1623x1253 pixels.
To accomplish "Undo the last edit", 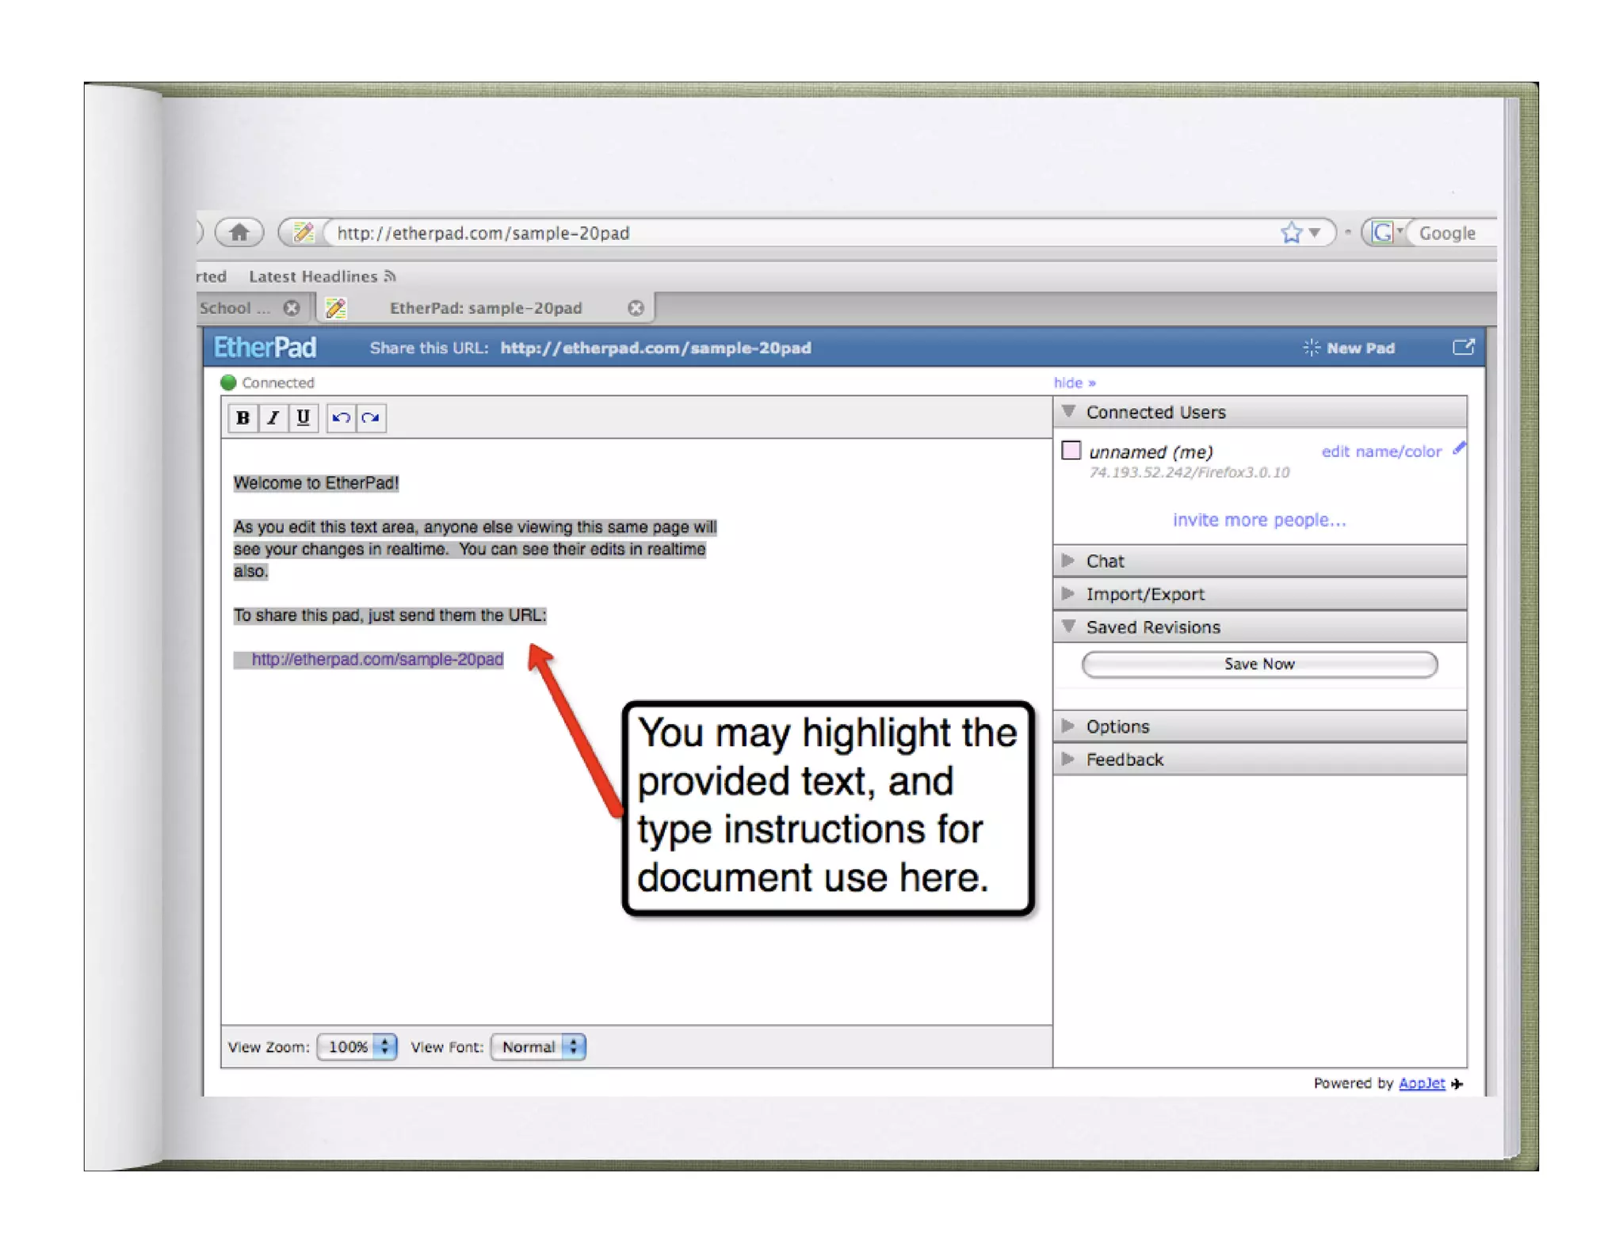I will 341,417.
